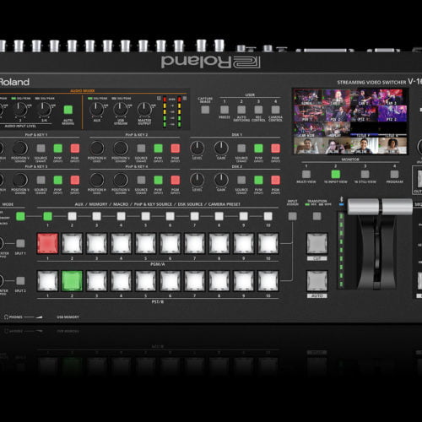Push the PGM/A row button 2
Image resolution: width=422 pixels, height=422 pixels.
pyautogui.click(x=72, y=243)
